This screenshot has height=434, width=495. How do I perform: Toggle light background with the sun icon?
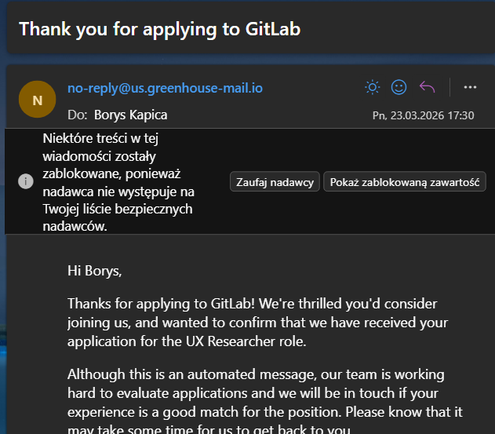373,87
